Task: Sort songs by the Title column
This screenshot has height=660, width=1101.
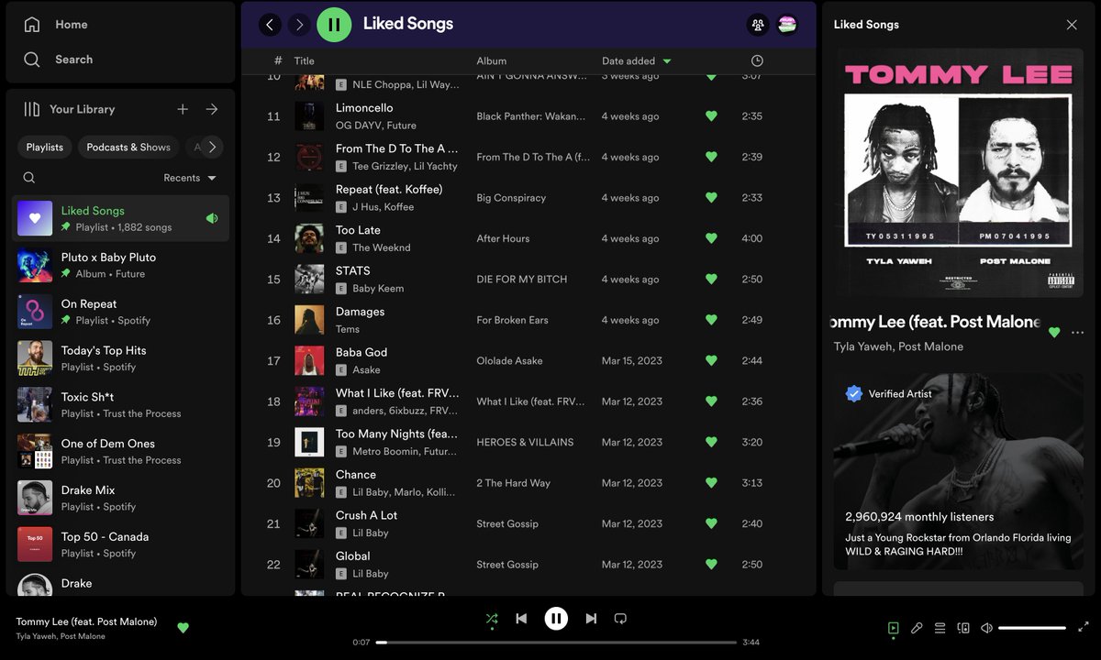Action: click(x=304, y=60)
